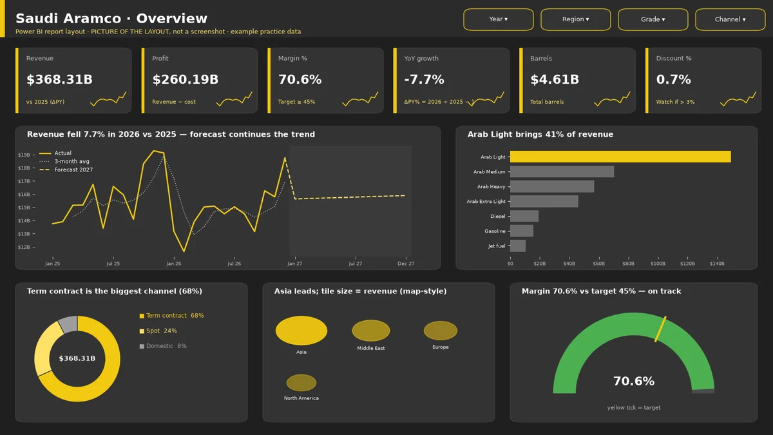Click the 'vs 2025 (ΔPY)' caption
Image resolution: width=773 pixels, height=435 pixels.
click(46, 102)
